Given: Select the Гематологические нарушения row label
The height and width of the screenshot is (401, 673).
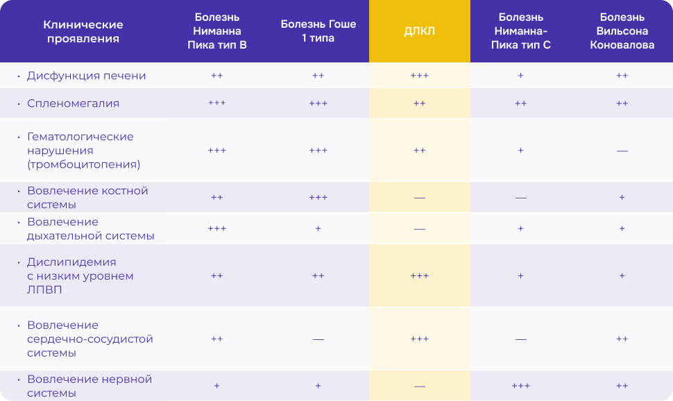Looking at the screenshot, I should (83, 151).
